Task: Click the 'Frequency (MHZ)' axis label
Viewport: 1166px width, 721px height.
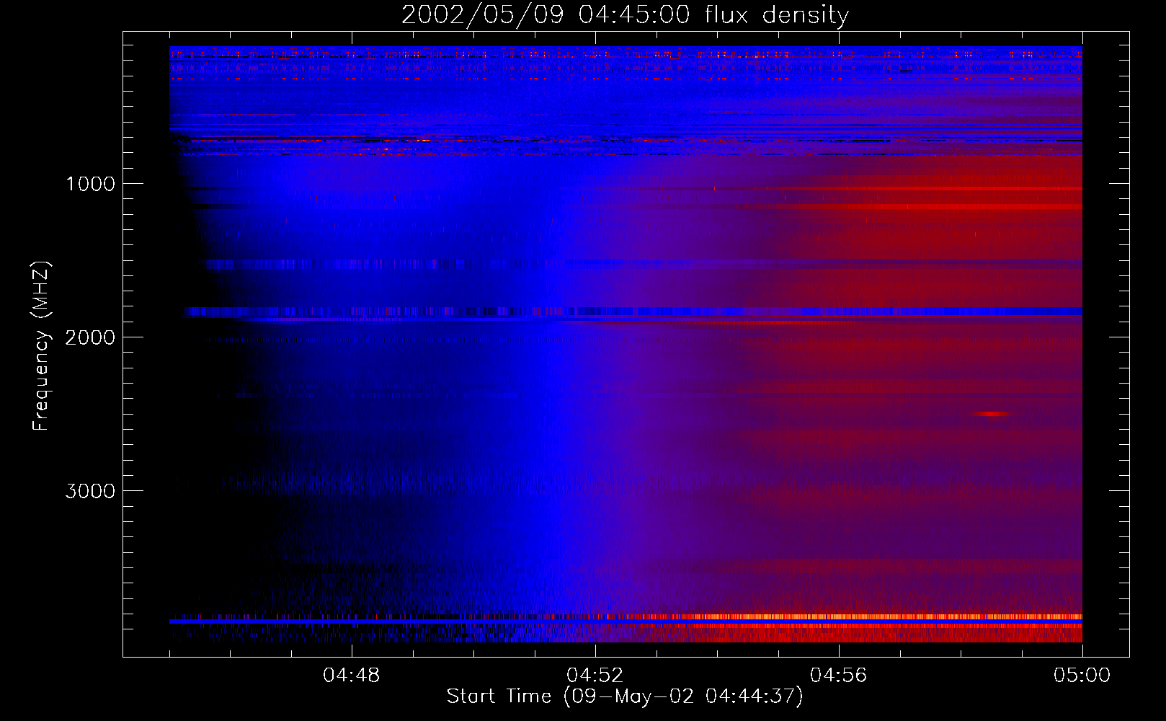Action: (x=41, y=346)
